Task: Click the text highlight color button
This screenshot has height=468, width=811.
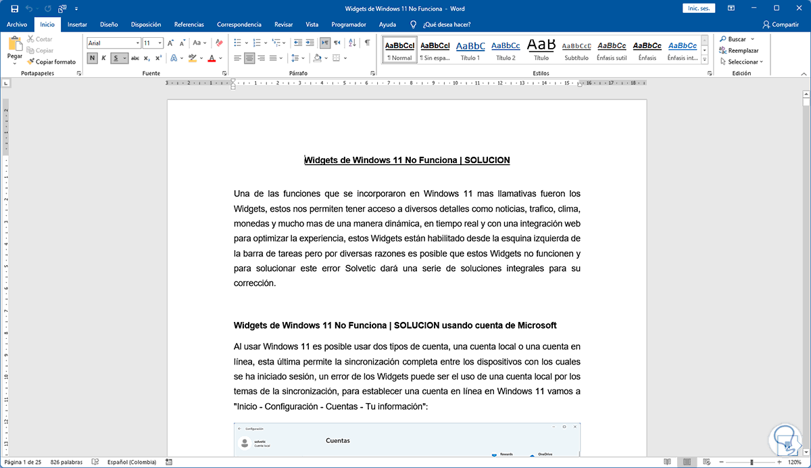Action: tap(193, 59)
